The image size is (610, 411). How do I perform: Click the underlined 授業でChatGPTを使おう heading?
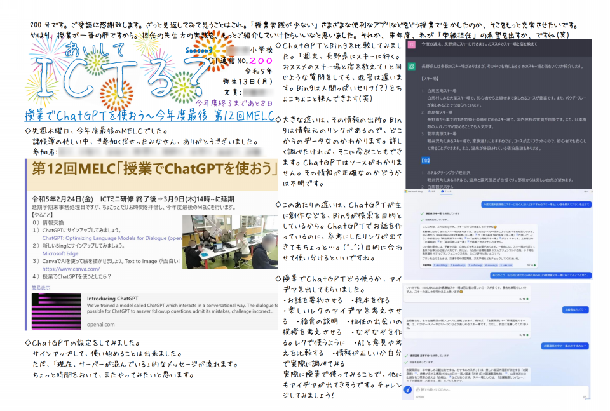(x=150, y=116)
